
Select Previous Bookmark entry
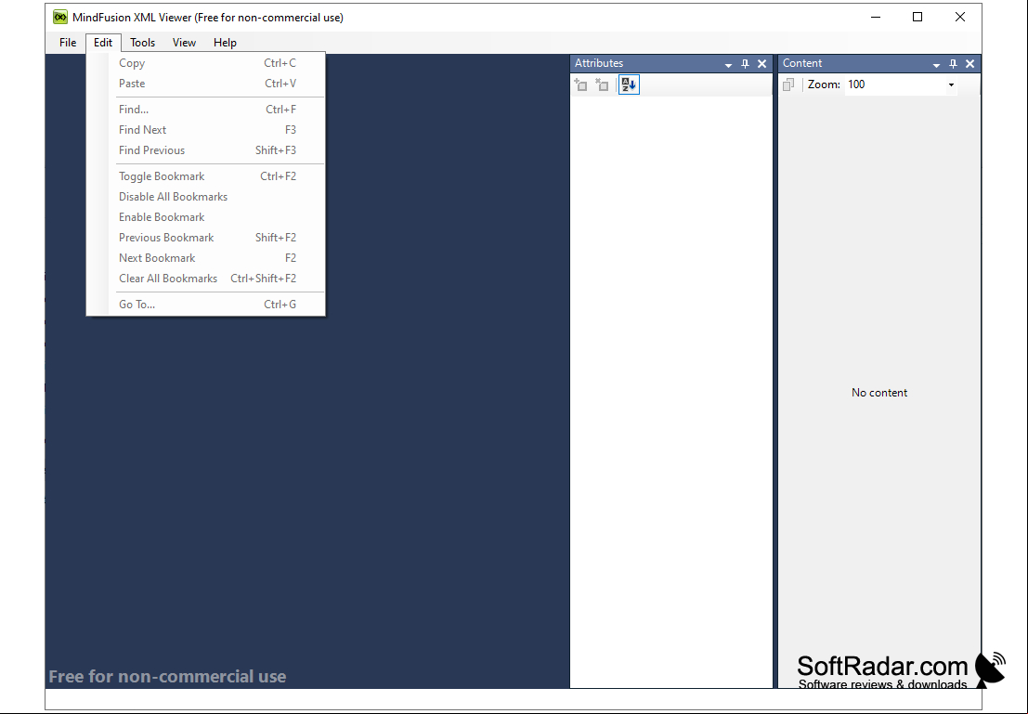[x=206, y=238]
